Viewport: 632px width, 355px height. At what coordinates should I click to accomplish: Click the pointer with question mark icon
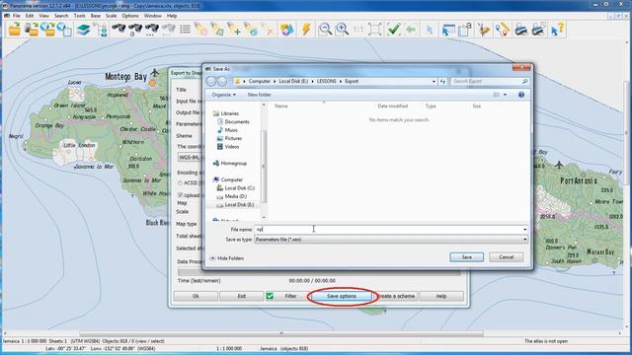click(557, 30)
